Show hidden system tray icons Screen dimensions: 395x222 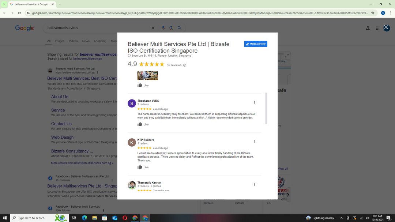(x=341, y=218)
